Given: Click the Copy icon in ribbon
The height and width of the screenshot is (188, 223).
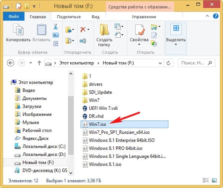Looking at the screenshot, I should point(18,29).
